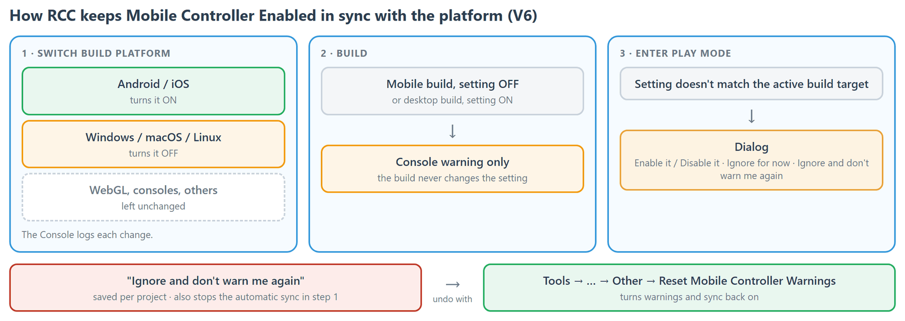The width and height of the screenshot is (905, 321).
Task: Click the 'left unchanged' caption
Action: point(153,206)
